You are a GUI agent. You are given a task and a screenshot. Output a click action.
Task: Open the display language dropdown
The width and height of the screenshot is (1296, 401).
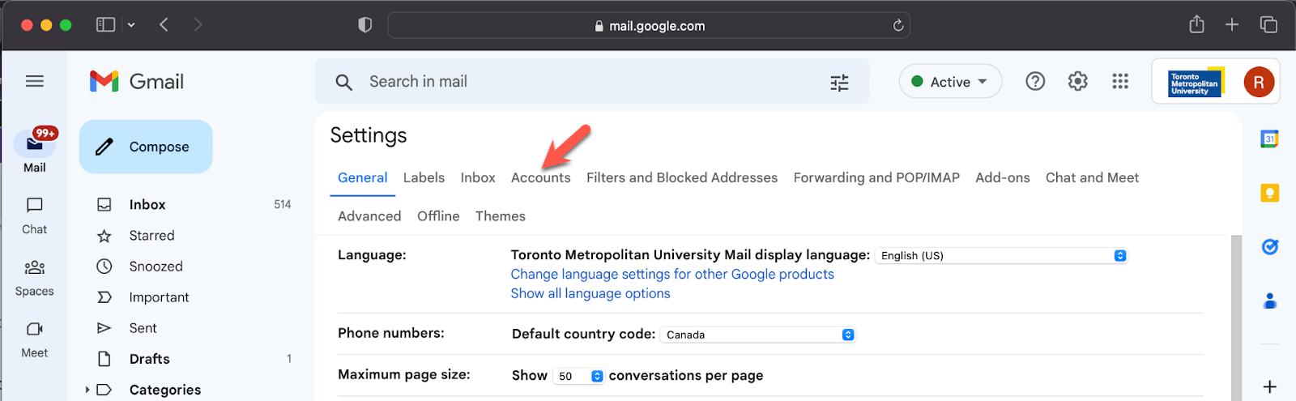tap(1001, 256)
